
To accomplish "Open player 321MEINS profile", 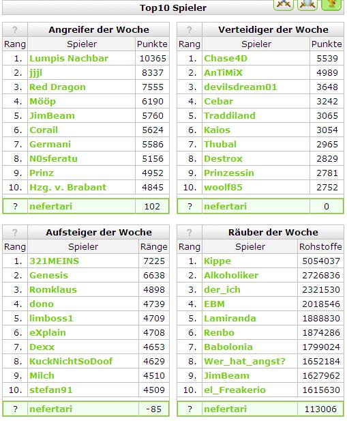I will click(x=54, y=261).
